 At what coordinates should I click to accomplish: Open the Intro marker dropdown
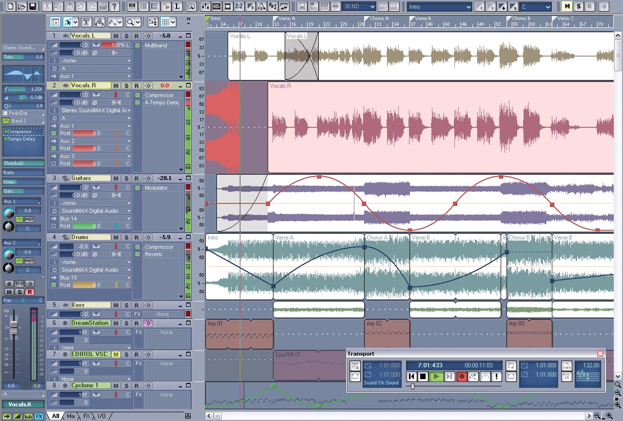pos(468,7)
